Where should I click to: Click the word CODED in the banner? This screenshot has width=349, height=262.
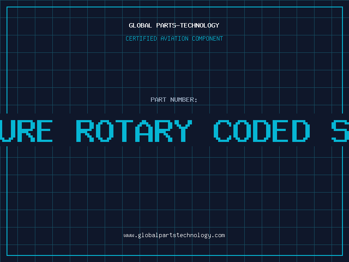click(x=262, y=131)
